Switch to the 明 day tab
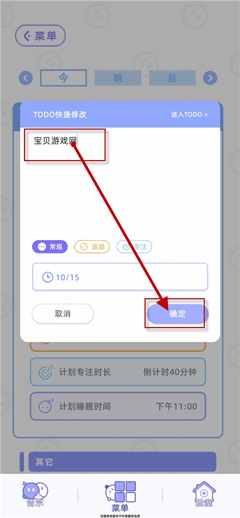This screenshot has width=240, height=518. pyautogui.click(x=118, y=78)
